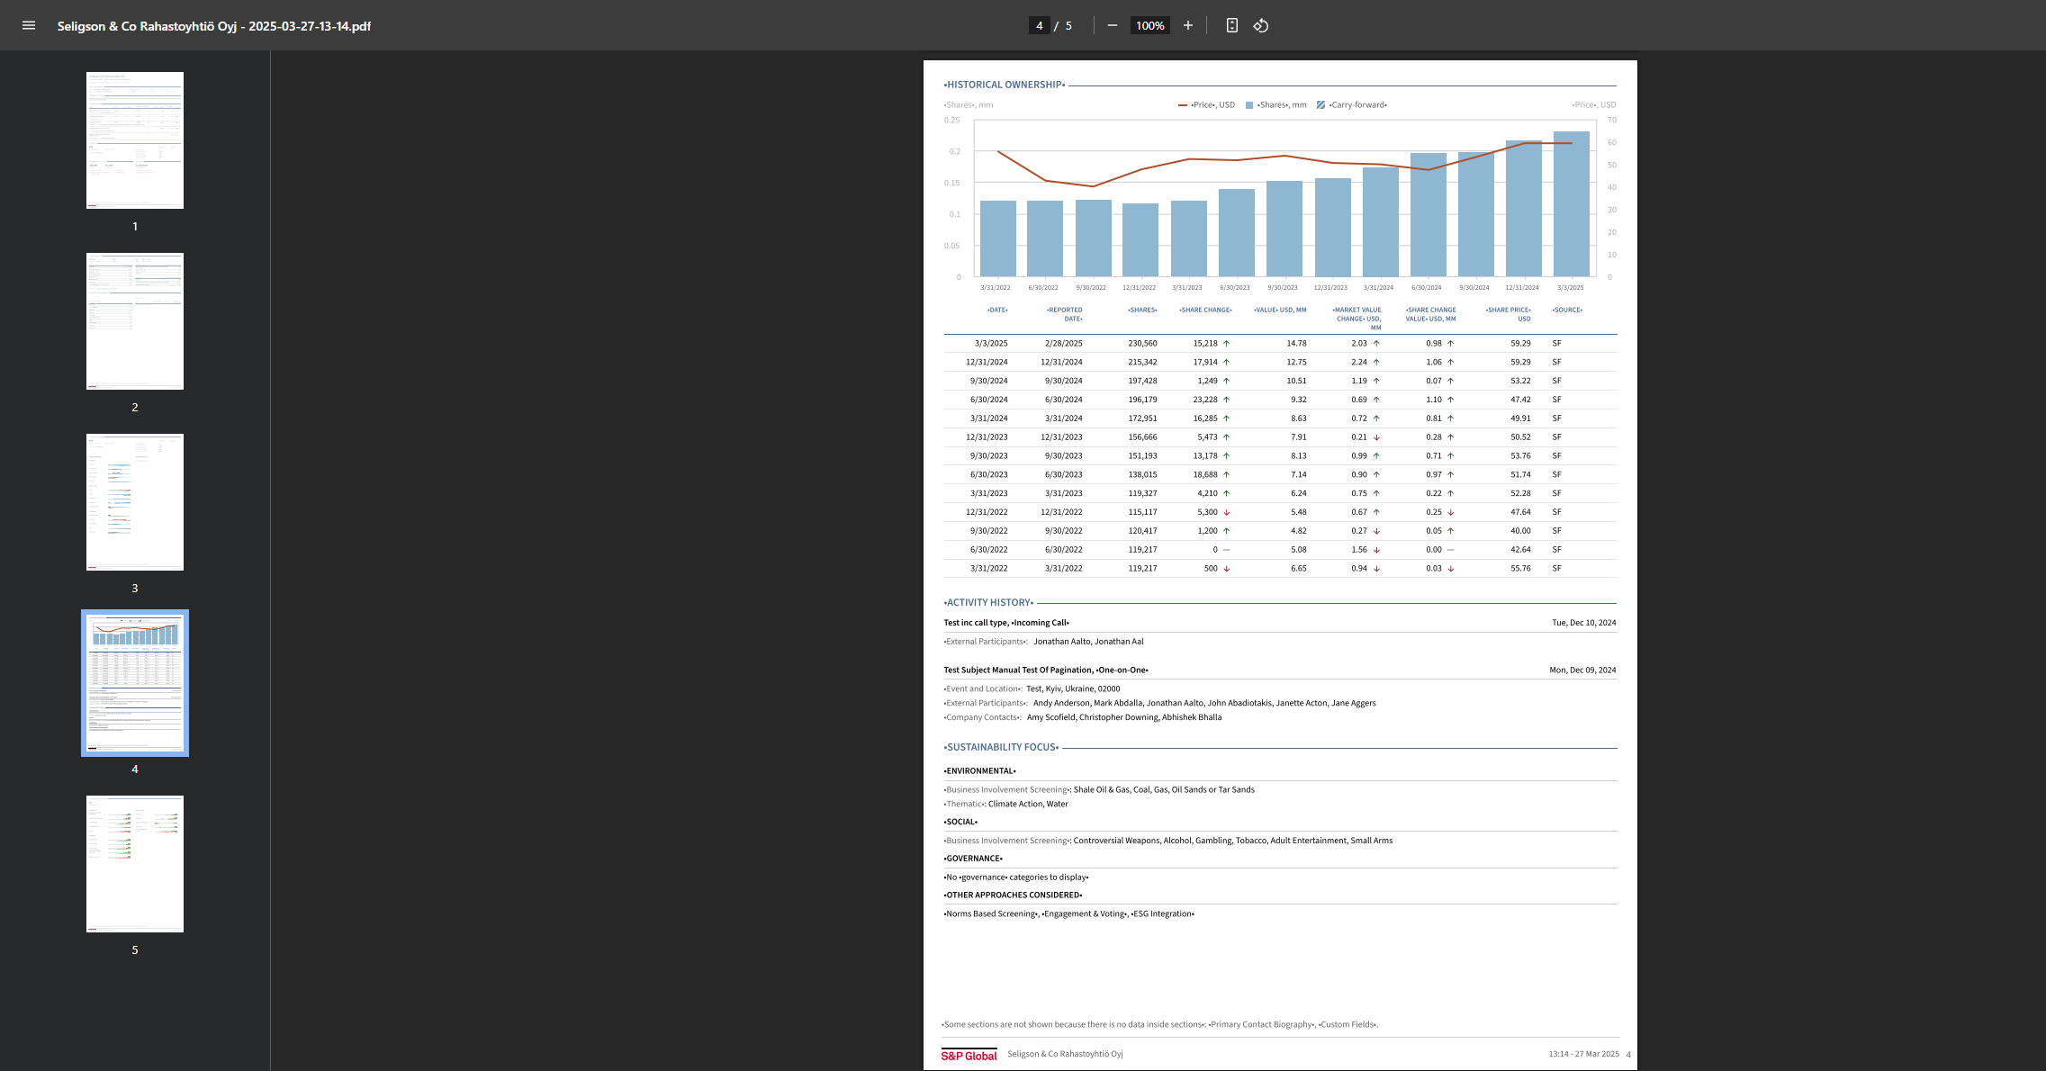This screenshot has width=2046, height=1071.
Task: Click the Price, USD legend line marker
Action: pyautogui.click(x=1183, y=105)
